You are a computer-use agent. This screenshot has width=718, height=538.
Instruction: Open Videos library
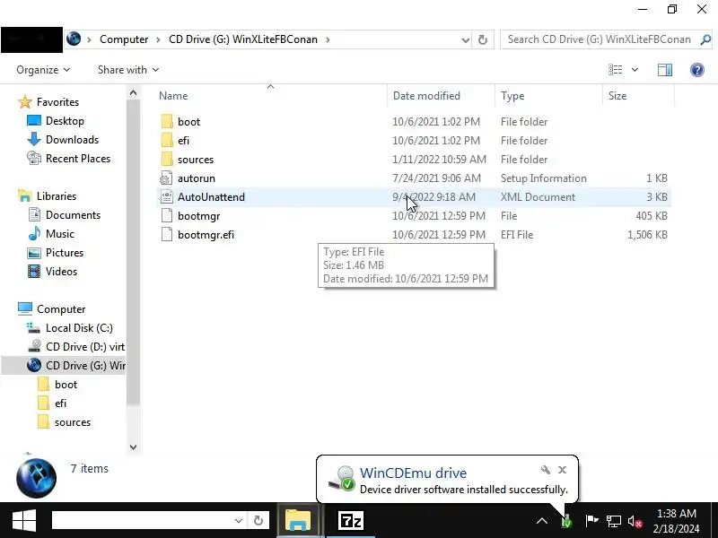[x=61, y=272]
